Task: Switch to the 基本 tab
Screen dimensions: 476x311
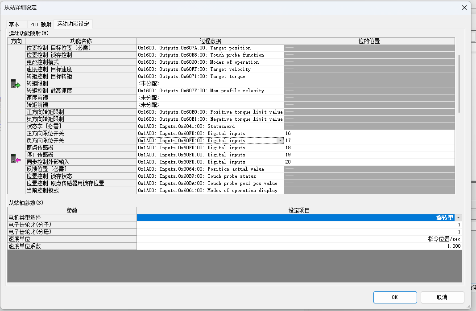Action: [x=14, y=24]
